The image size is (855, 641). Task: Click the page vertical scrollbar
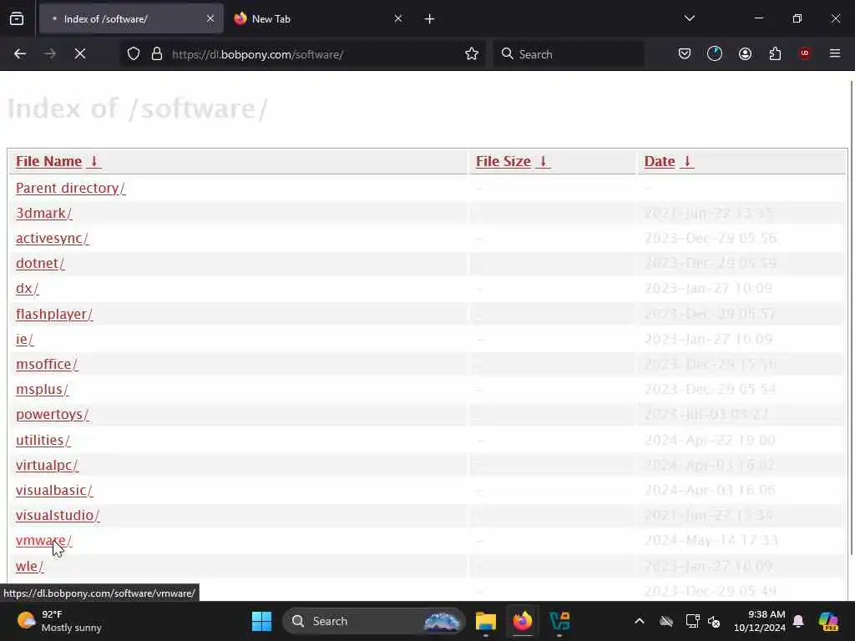point(852,318)
